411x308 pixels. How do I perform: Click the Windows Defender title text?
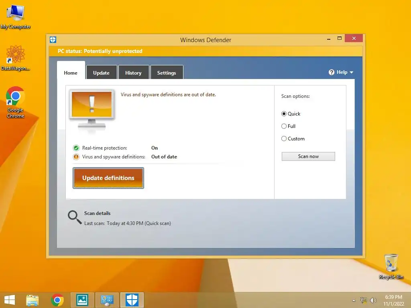(206, 40)
